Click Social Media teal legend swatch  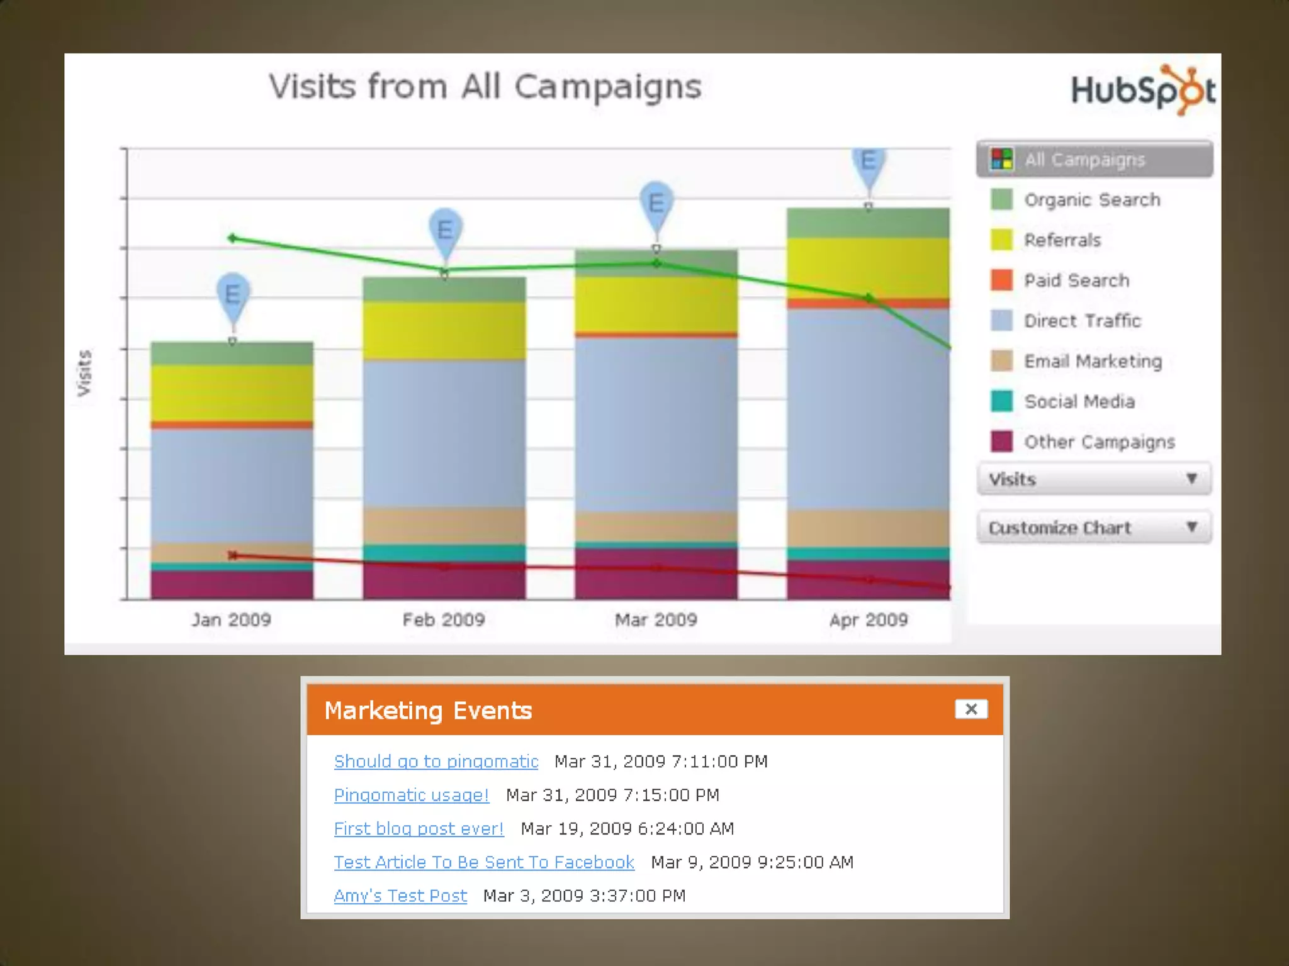1001,401
